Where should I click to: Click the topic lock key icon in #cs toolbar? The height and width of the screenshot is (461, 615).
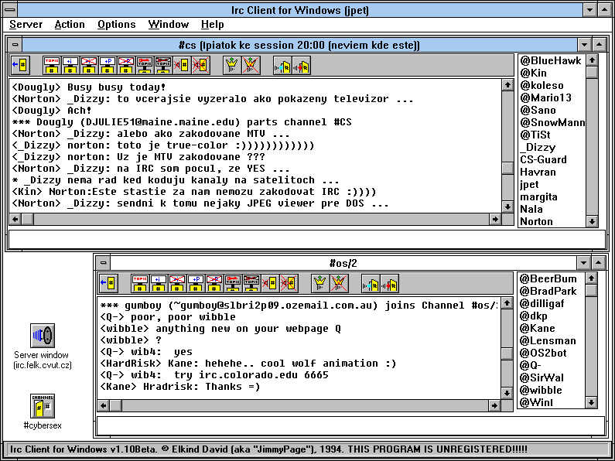145,65
